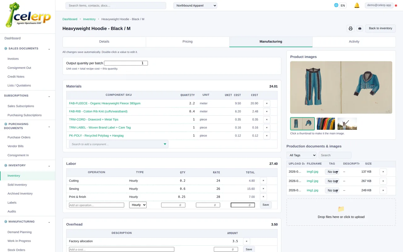Click the upload folder icon in drop zone
The width and height of the screenshot is (403, 252).
341,209
